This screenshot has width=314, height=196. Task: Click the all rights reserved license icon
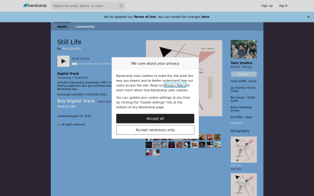pyautogui.click(x=59, y=124)
